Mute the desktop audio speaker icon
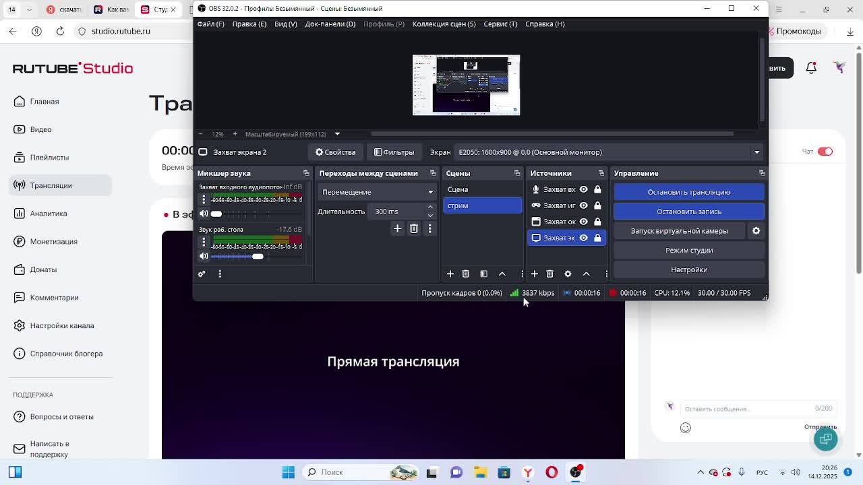Viewport: 863px width, 485px height. click(x=204, y=256)
